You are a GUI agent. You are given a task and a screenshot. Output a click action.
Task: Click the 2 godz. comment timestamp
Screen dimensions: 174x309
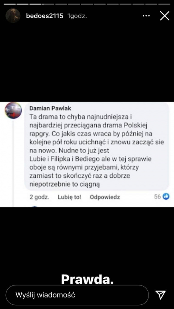point(39,197)
